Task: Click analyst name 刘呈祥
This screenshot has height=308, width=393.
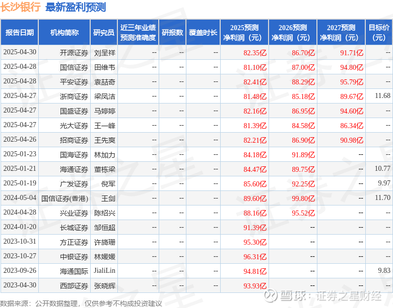Action: (x=104, y=53)
